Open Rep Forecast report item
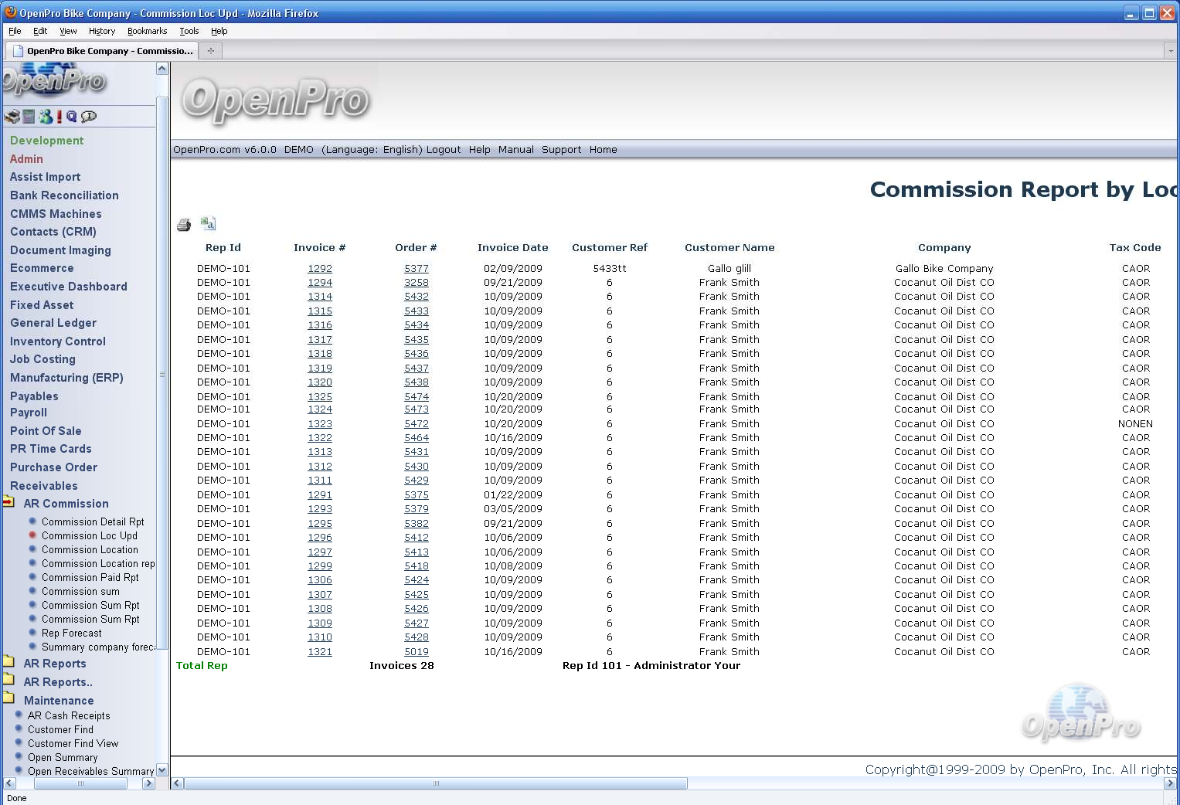The height and width of the screenshot is (805, 1180). point(71,633)
